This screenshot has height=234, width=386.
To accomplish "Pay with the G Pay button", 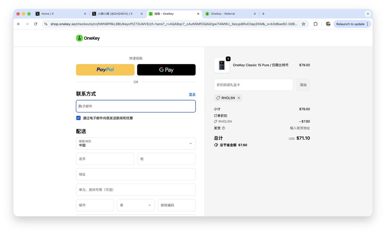I will pos(166,70).
